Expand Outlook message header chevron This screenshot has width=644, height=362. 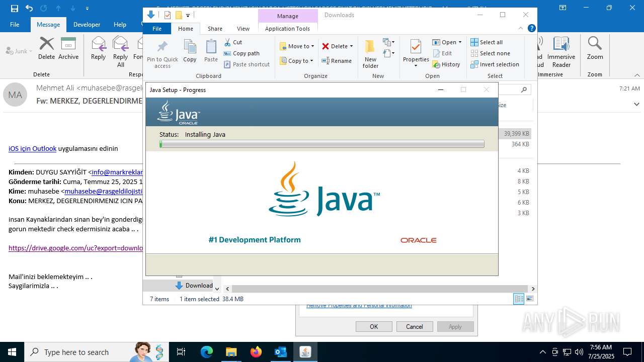pyautogui.click(x=636, y=104)
